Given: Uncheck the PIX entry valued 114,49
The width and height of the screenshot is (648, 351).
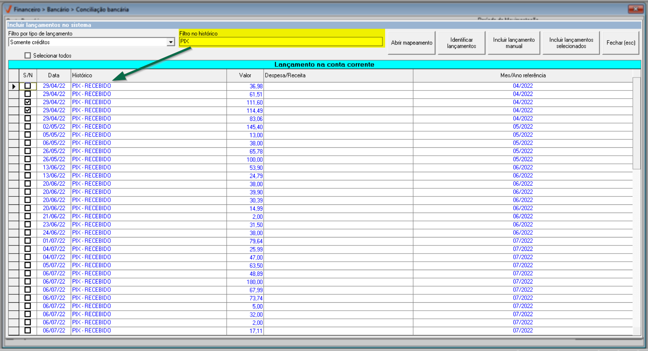Looking at the screenshot, I should pos(28,110).
